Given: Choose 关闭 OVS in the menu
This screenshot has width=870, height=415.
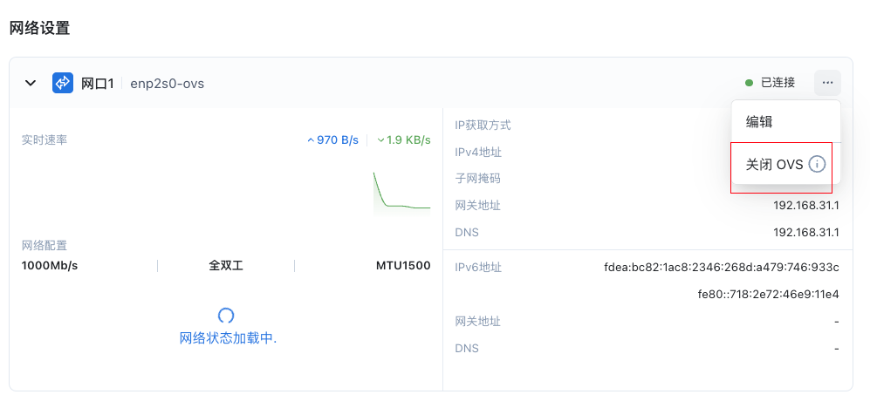Looking at the screenshot, I should pos(774,164).
